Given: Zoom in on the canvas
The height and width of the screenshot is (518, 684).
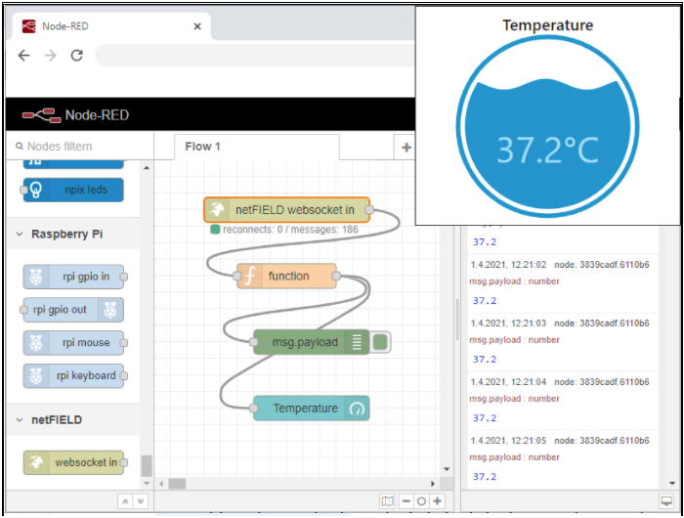Looking at the screenshot, I should click(x=437, y=501).
